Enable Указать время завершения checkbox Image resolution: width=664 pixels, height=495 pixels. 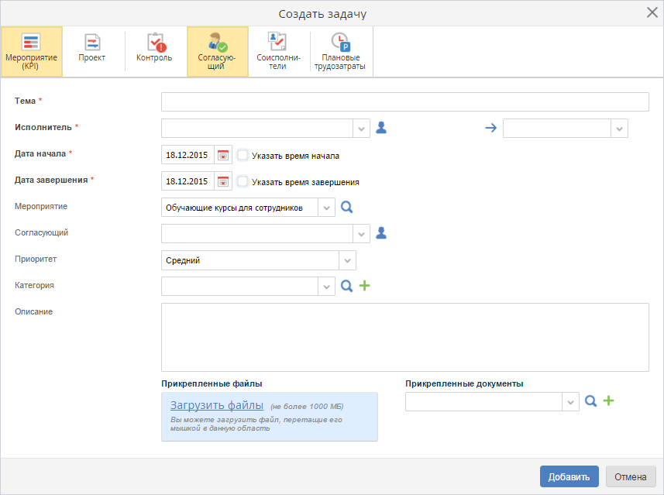(243, 181)
